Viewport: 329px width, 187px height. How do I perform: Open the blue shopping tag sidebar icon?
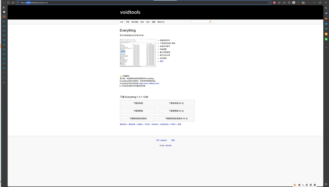coord(326,13)
